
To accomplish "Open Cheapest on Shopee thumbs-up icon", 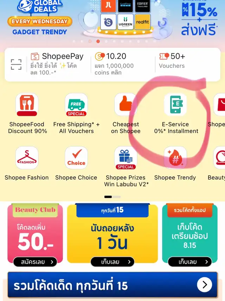I will [x=126, y=104].
